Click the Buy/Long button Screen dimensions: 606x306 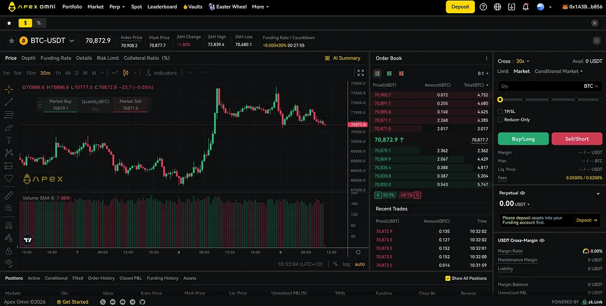click(x=523, y=139)
